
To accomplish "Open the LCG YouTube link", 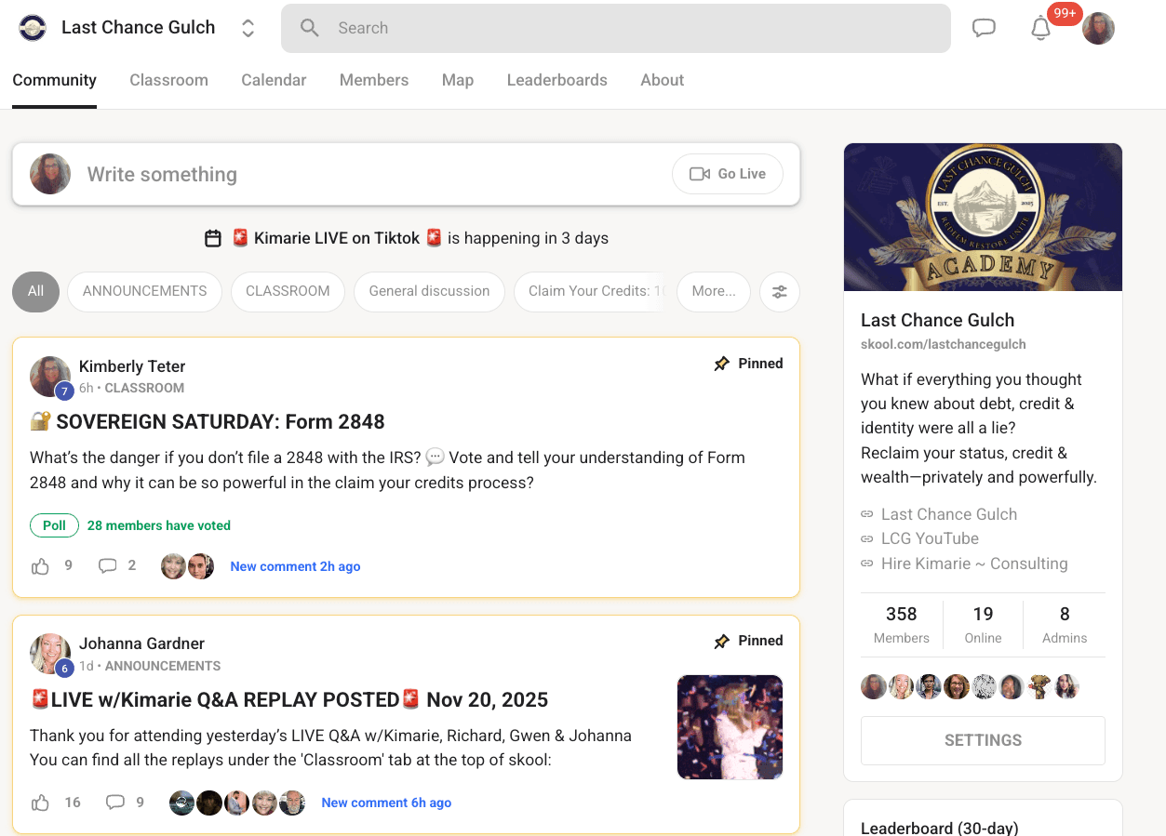I will click(x=930, y=538).
